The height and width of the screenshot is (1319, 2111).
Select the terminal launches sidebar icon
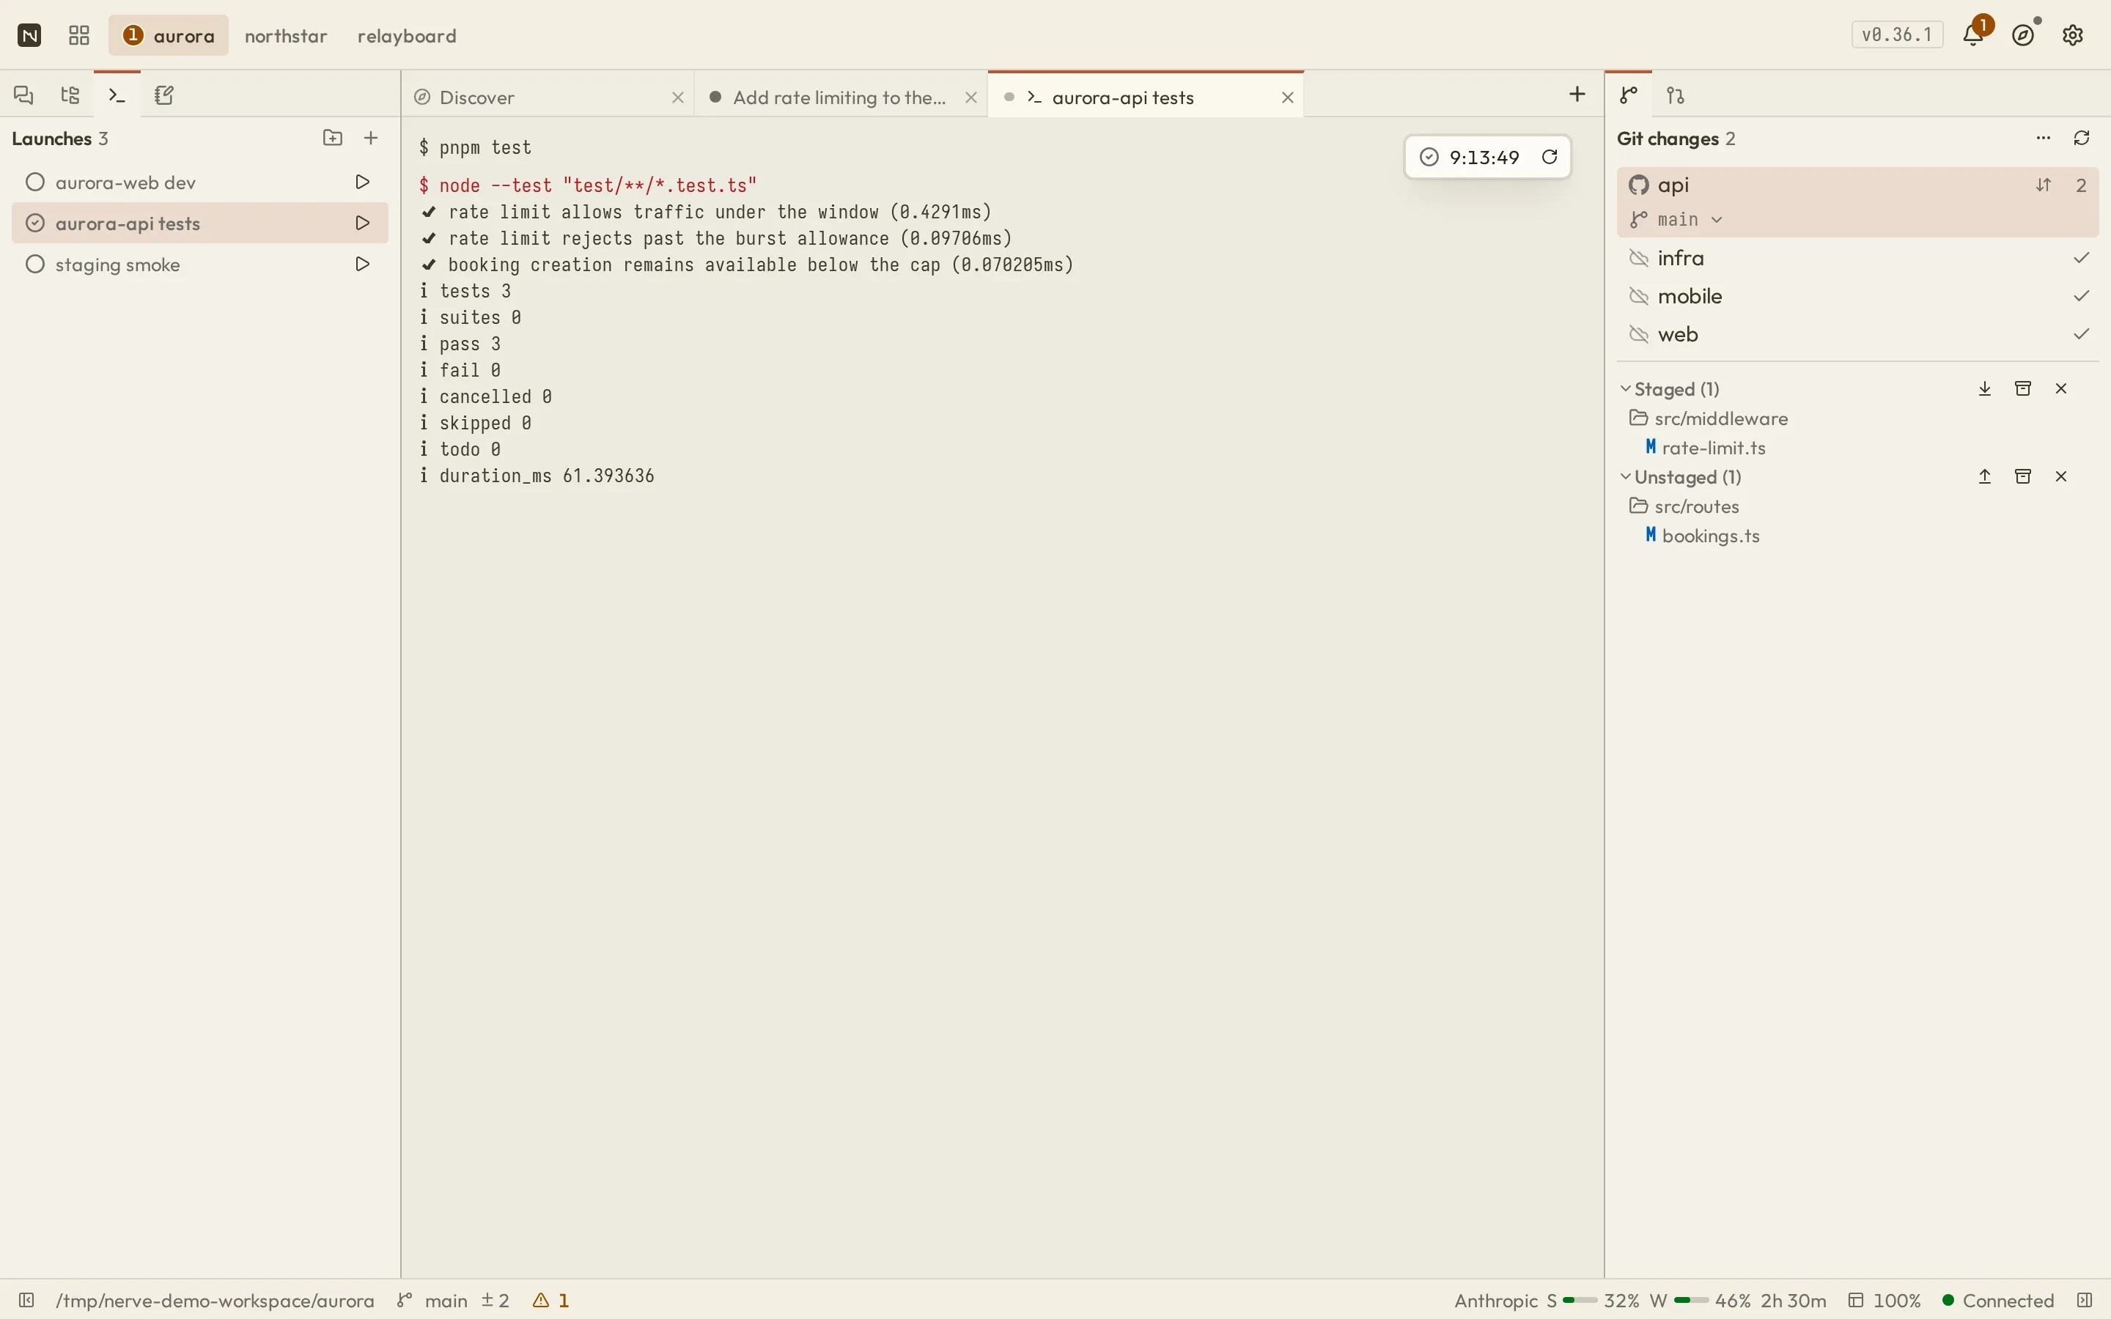pos(117,95)
